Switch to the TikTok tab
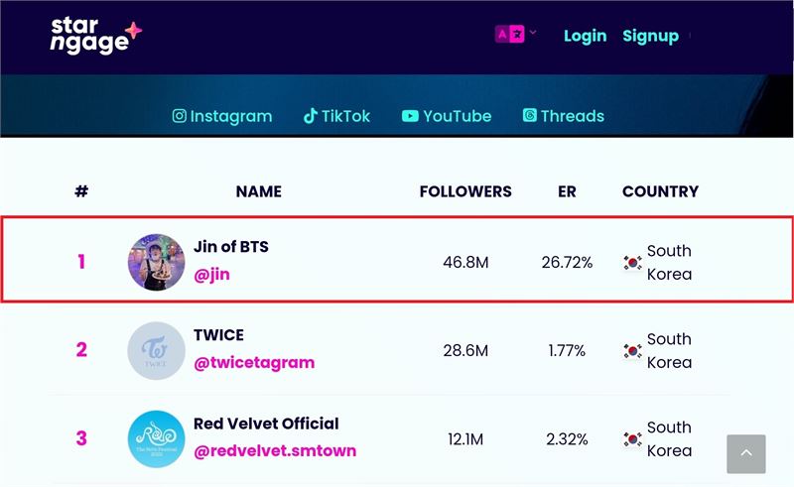This screenshot has width=794, height=487. click(x=336, y=116)
